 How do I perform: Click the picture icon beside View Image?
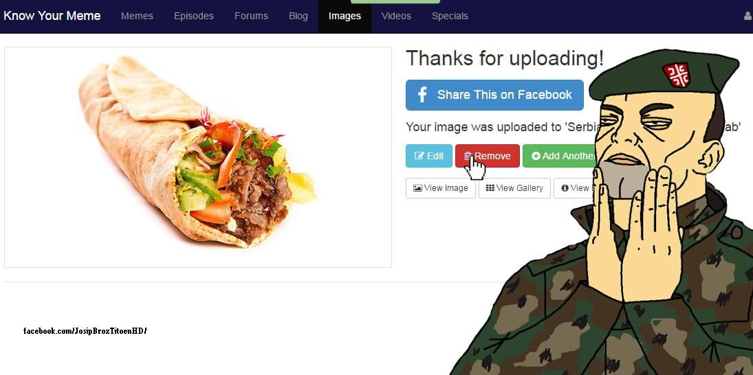pyautogui.click(x=417, y=188)
